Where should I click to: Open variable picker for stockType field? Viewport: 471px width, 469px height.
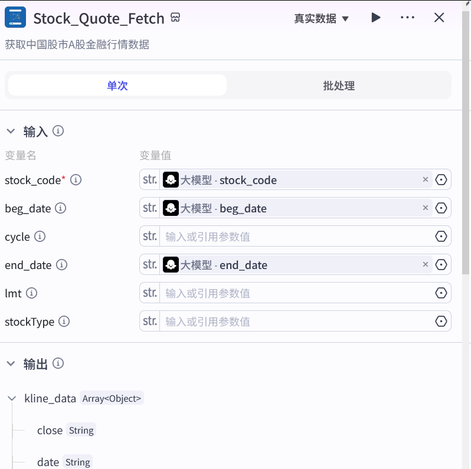click(441, 322)
